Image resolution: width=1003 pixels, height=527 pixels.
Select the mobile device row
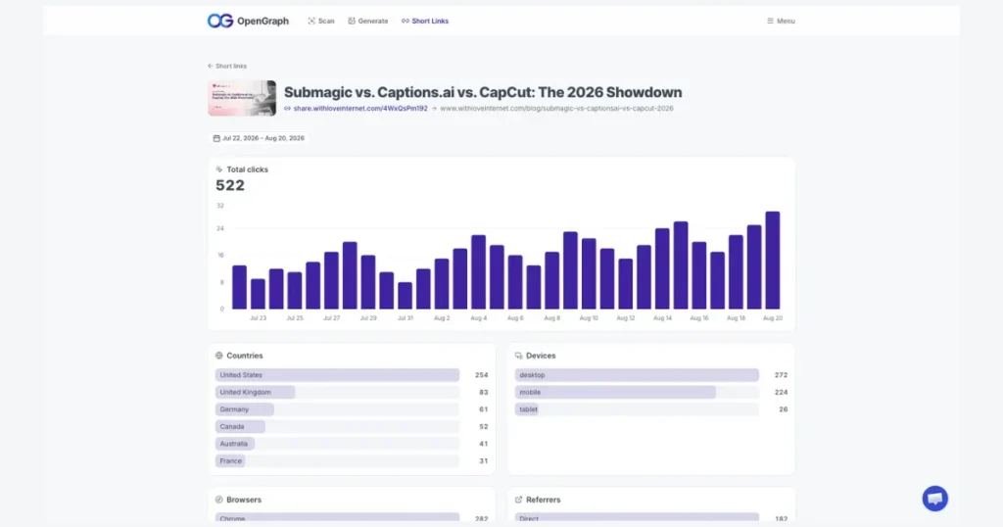[x=651, y=393]
